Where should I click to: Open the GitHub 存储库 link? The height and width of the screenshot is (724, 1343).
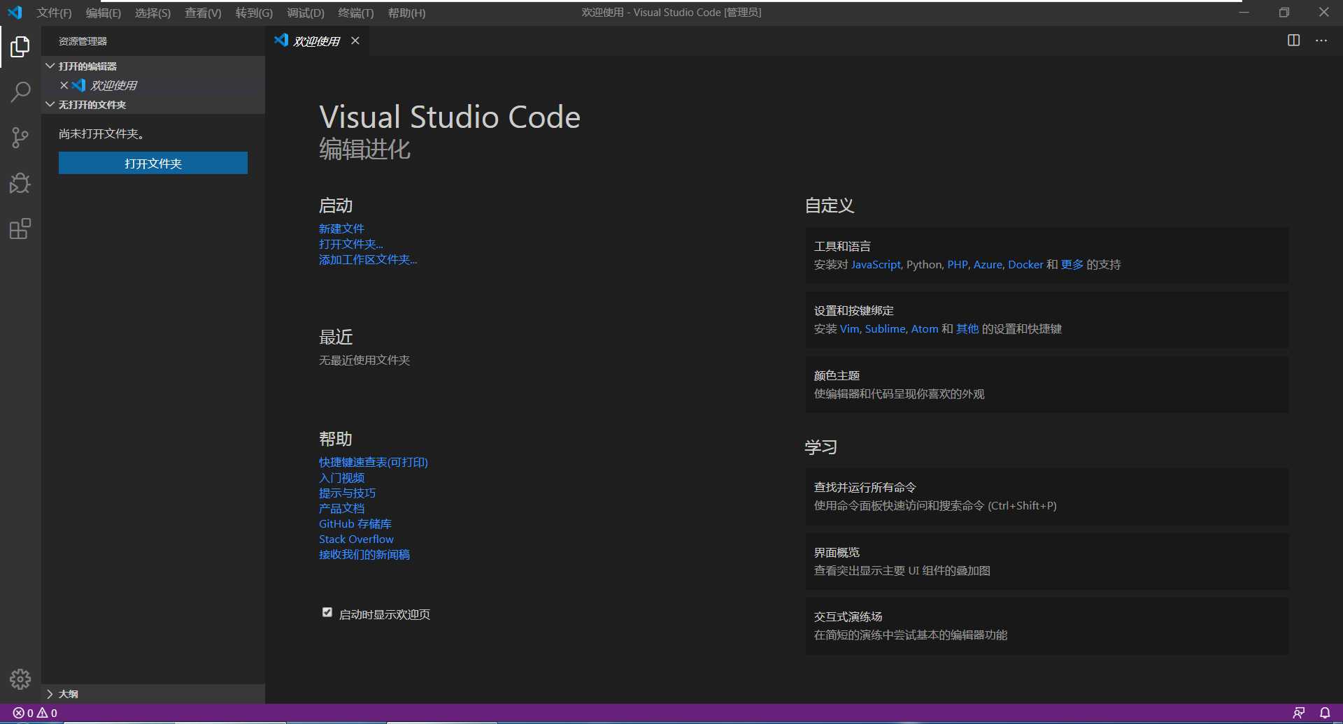[x=355, y=523]
